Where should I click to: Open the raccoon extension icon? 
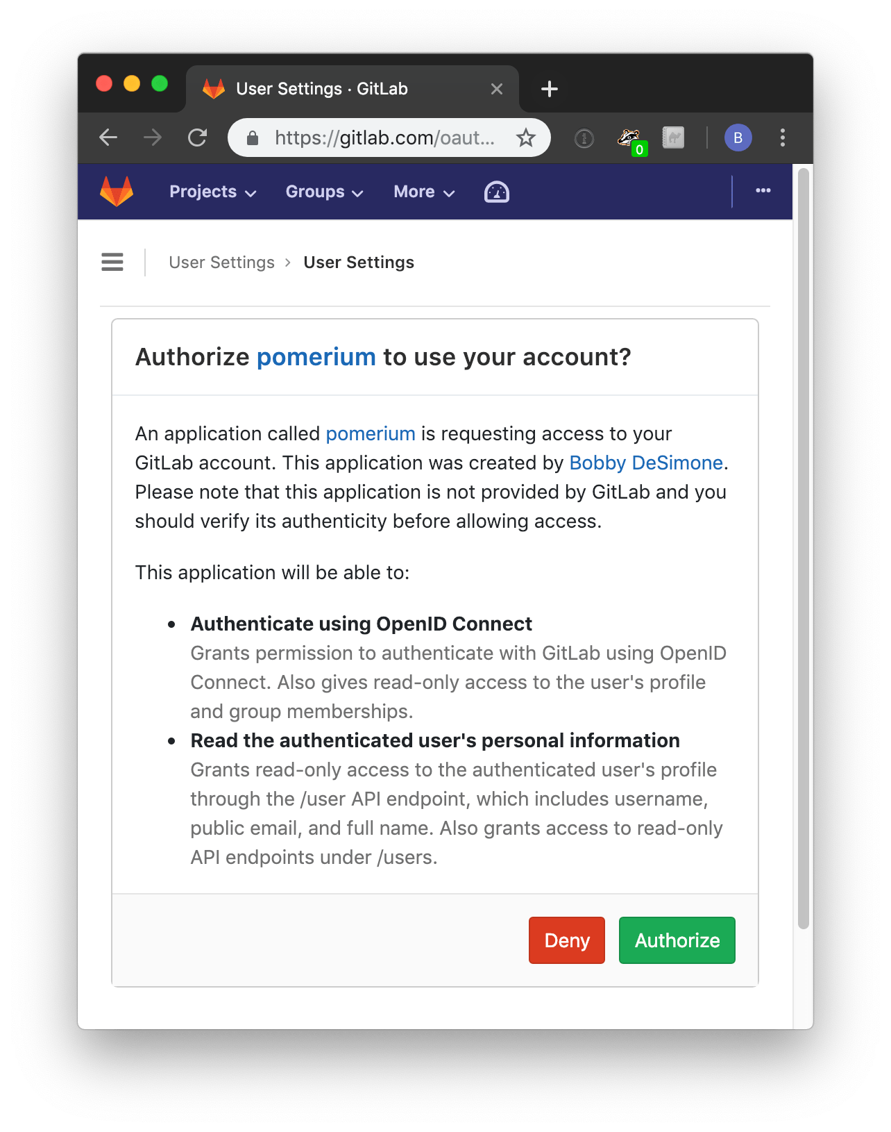click(631, 140)
